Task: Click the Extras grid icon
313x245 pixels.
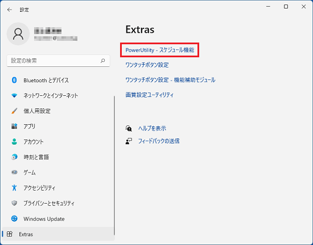Action: coord(10,234)
